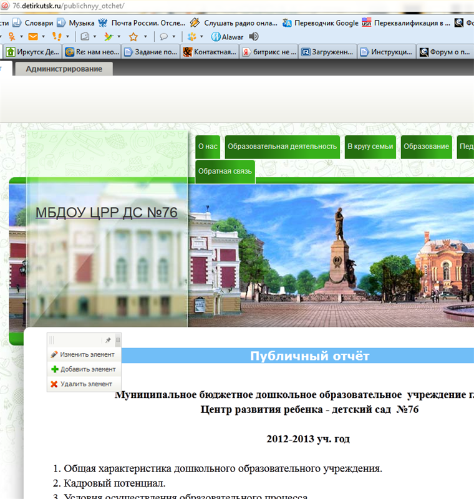Click the МБДОУ ЦРР ДС №76 site title link
The image size is (474, 499).
pos(106,213)
